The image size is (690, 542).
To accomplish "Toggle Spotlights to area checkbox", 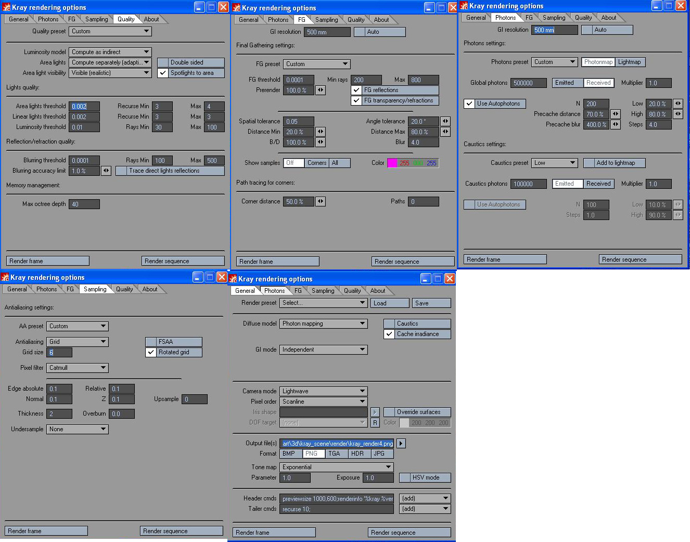I will pyautogui.click(x=163, y=73).
